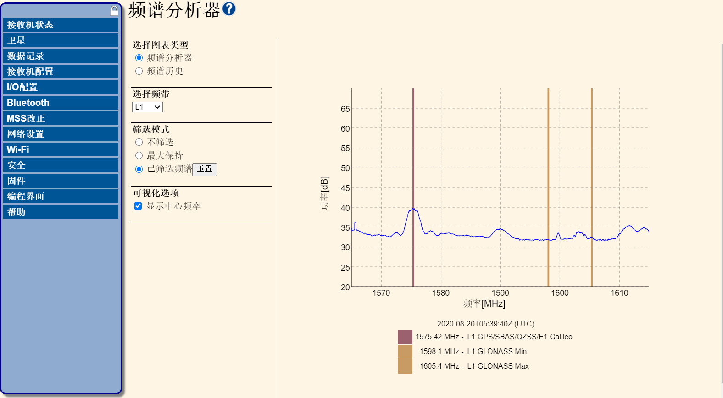Screen dimensions: 723x398
Task: Select the 频谱分析器 radio button
Action: [139, 58]
